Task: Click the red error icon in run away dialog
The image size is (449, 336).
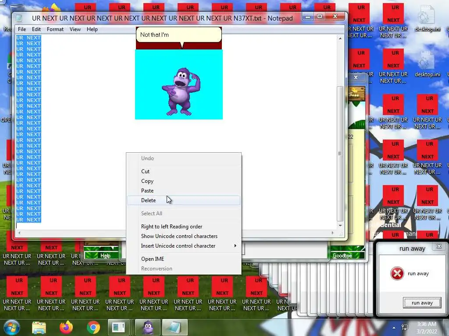Action: 397,273
